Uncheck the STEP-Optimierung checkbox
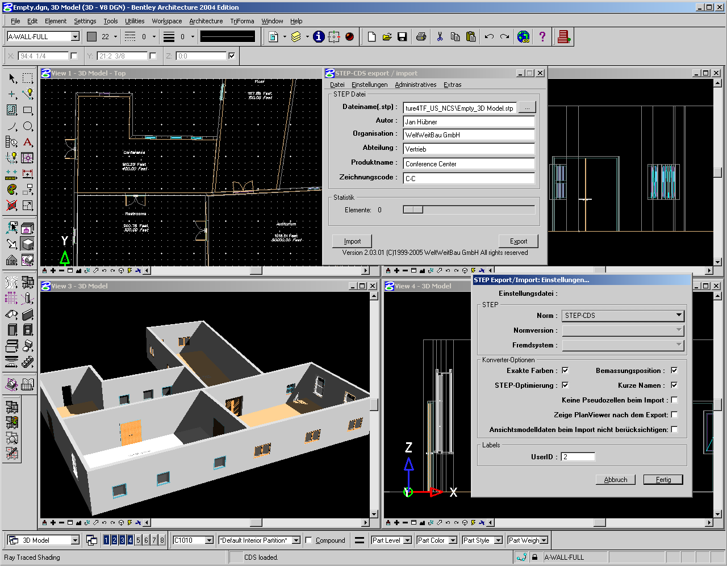The image size is (727, 566). (565, 385)
